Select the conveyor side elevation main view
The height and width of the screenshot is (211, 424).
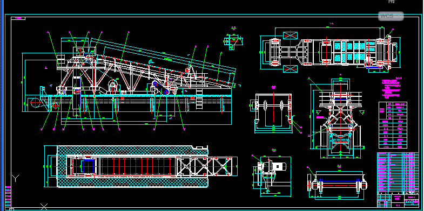tap(131, 81)
